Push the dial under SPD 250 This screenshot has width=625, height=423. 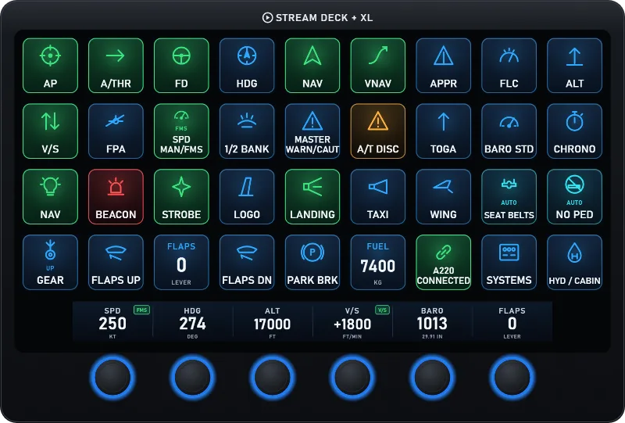point(112,378)
